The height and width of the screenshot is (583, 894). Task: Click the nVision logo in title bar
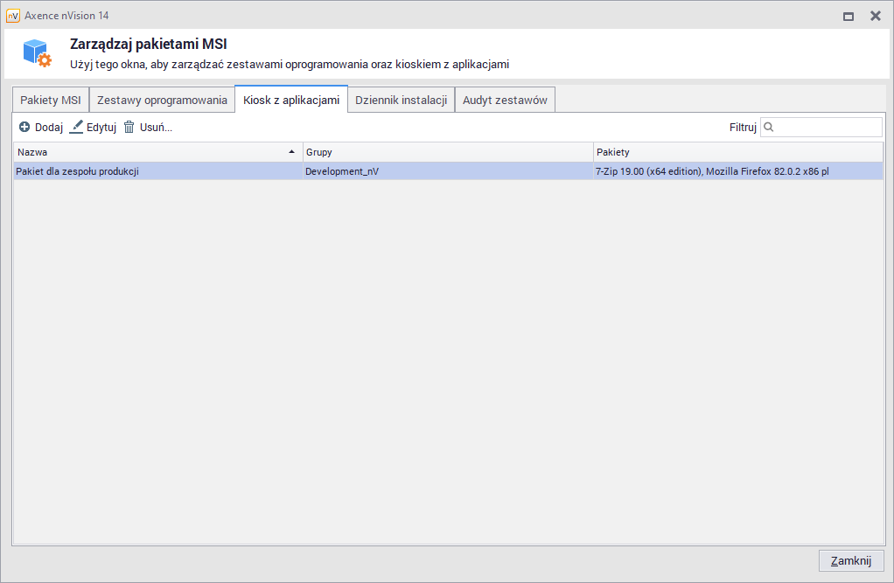pos(13,16)
